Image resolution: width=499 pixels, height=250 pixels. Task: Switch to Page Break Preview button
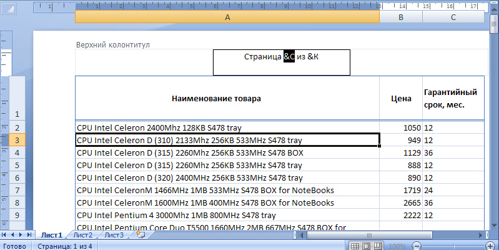point(377,246)
